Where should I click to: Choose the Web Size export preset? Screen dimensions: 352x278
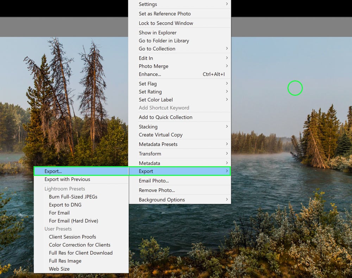click(81, 269)
